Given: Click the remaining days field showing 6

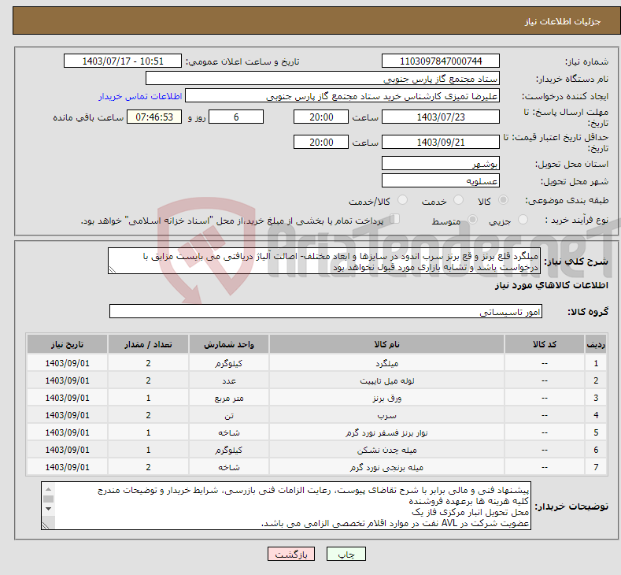Looking at the screenshot, I should tap(236, 117).
